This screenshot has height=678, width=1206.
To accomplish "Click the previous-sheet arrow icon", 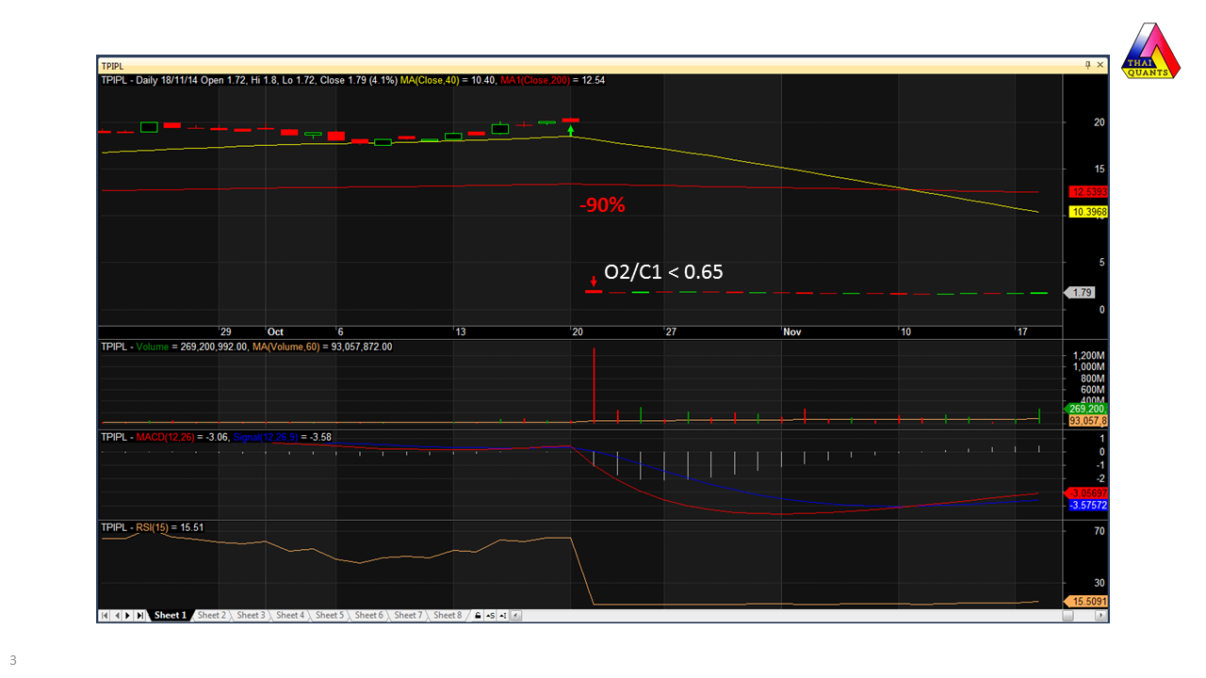I will click(x=115, y=615).
